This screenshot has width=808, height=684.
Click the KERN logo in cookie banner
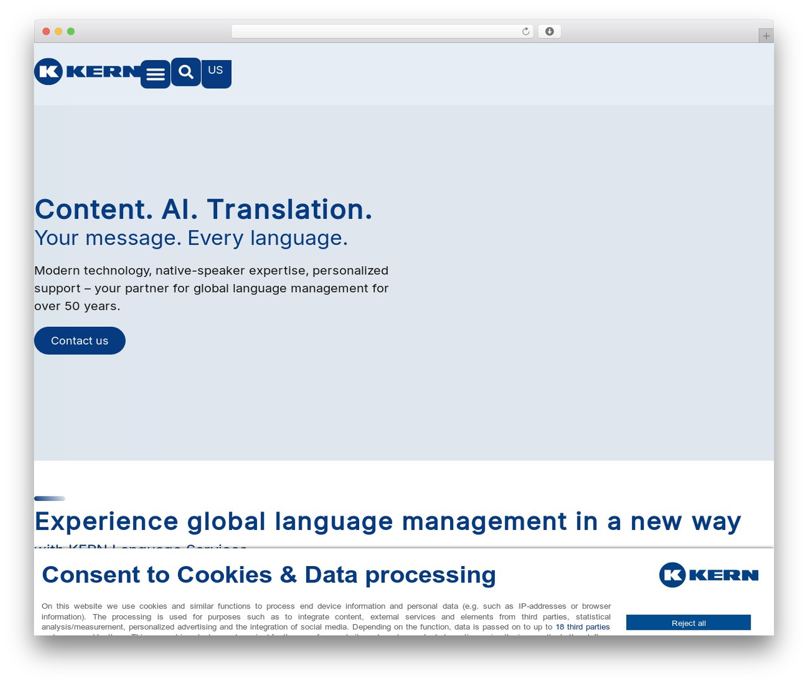coord(709,575)
